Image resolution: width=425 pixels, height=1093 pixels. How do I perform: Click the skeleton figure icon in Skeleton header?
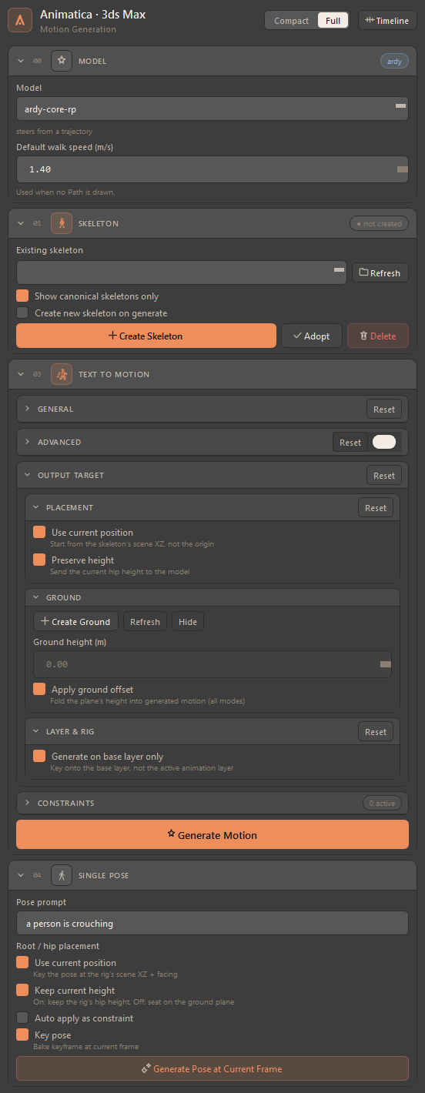pyautogui.click(x=62, y=223)
